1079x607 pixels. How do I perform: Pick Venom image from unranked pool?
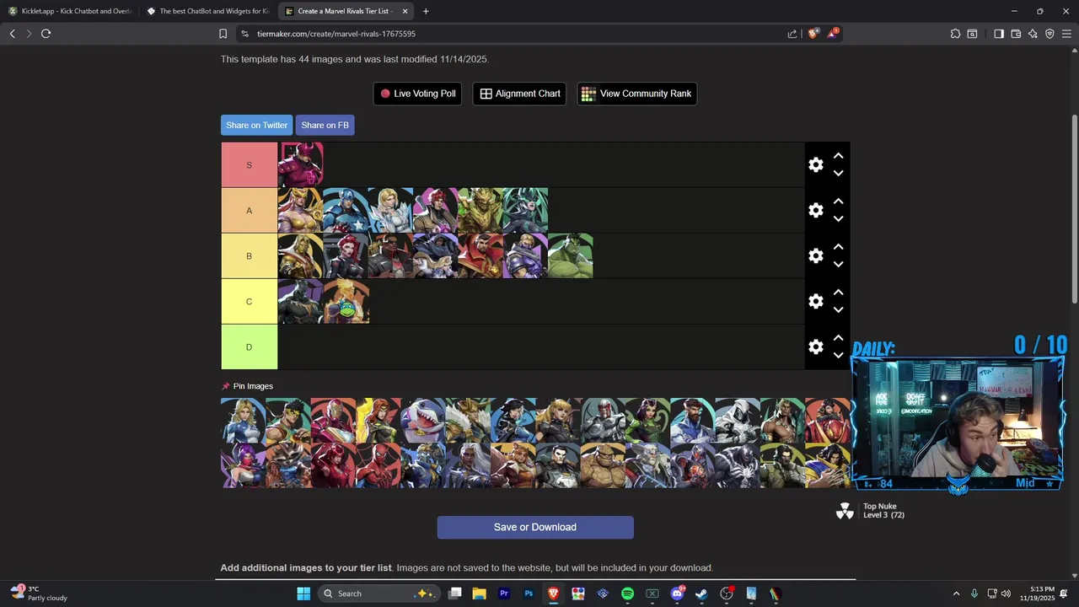(x=737, y=465)
